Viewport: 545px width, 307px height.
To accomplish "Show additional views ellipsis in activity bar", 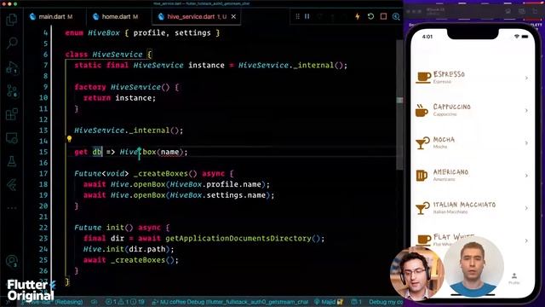I will coord(12,208).
